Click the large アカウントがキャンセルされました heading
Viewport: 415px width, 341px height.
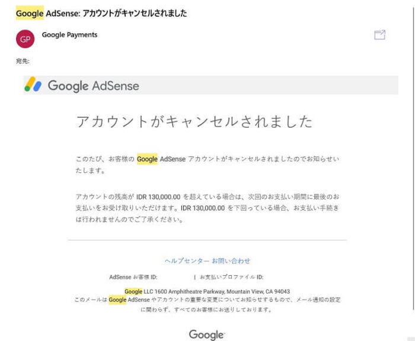[x=194, y=121]
